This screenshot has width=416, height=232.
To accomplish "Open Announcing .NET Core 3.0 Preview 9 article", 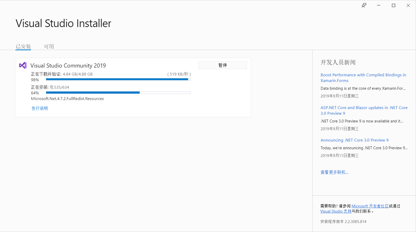I will (354, 140).
